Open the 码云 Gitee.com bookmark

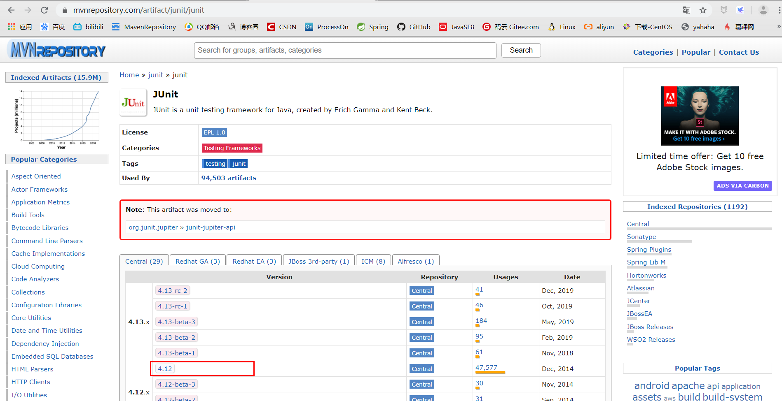pos(511,27)
